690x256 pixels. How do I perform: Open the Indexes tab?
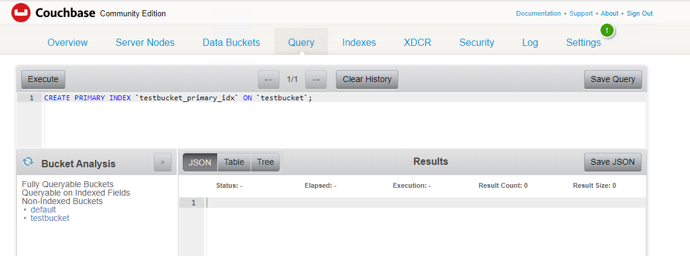click(x=359, y=43)
